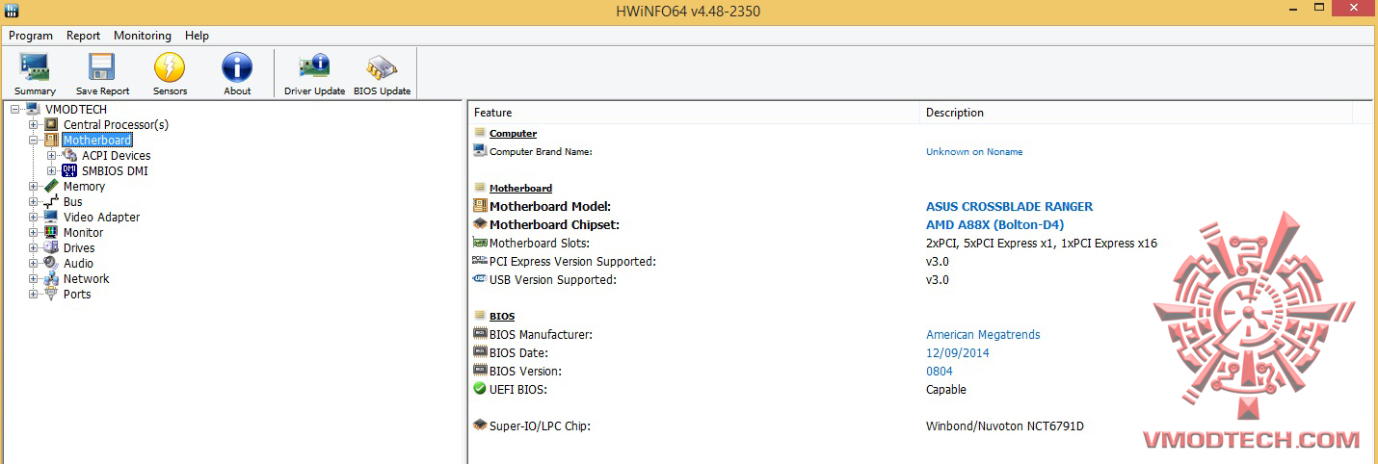The image size is (1378, 464).
Task: Click the ACPI Devices icon
Action: pos(69,155)
